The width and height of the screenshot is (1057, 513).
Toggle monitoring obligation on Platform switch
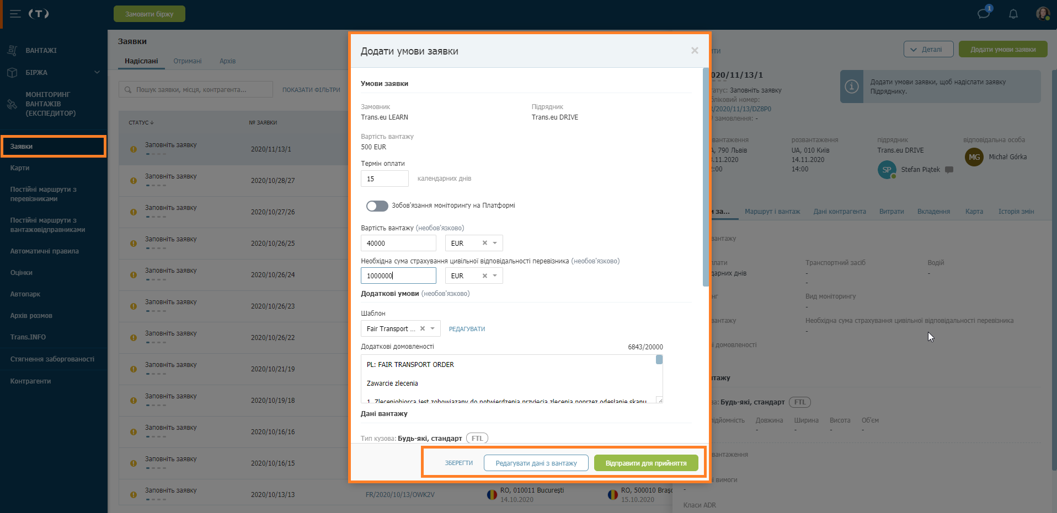[377, 206]
